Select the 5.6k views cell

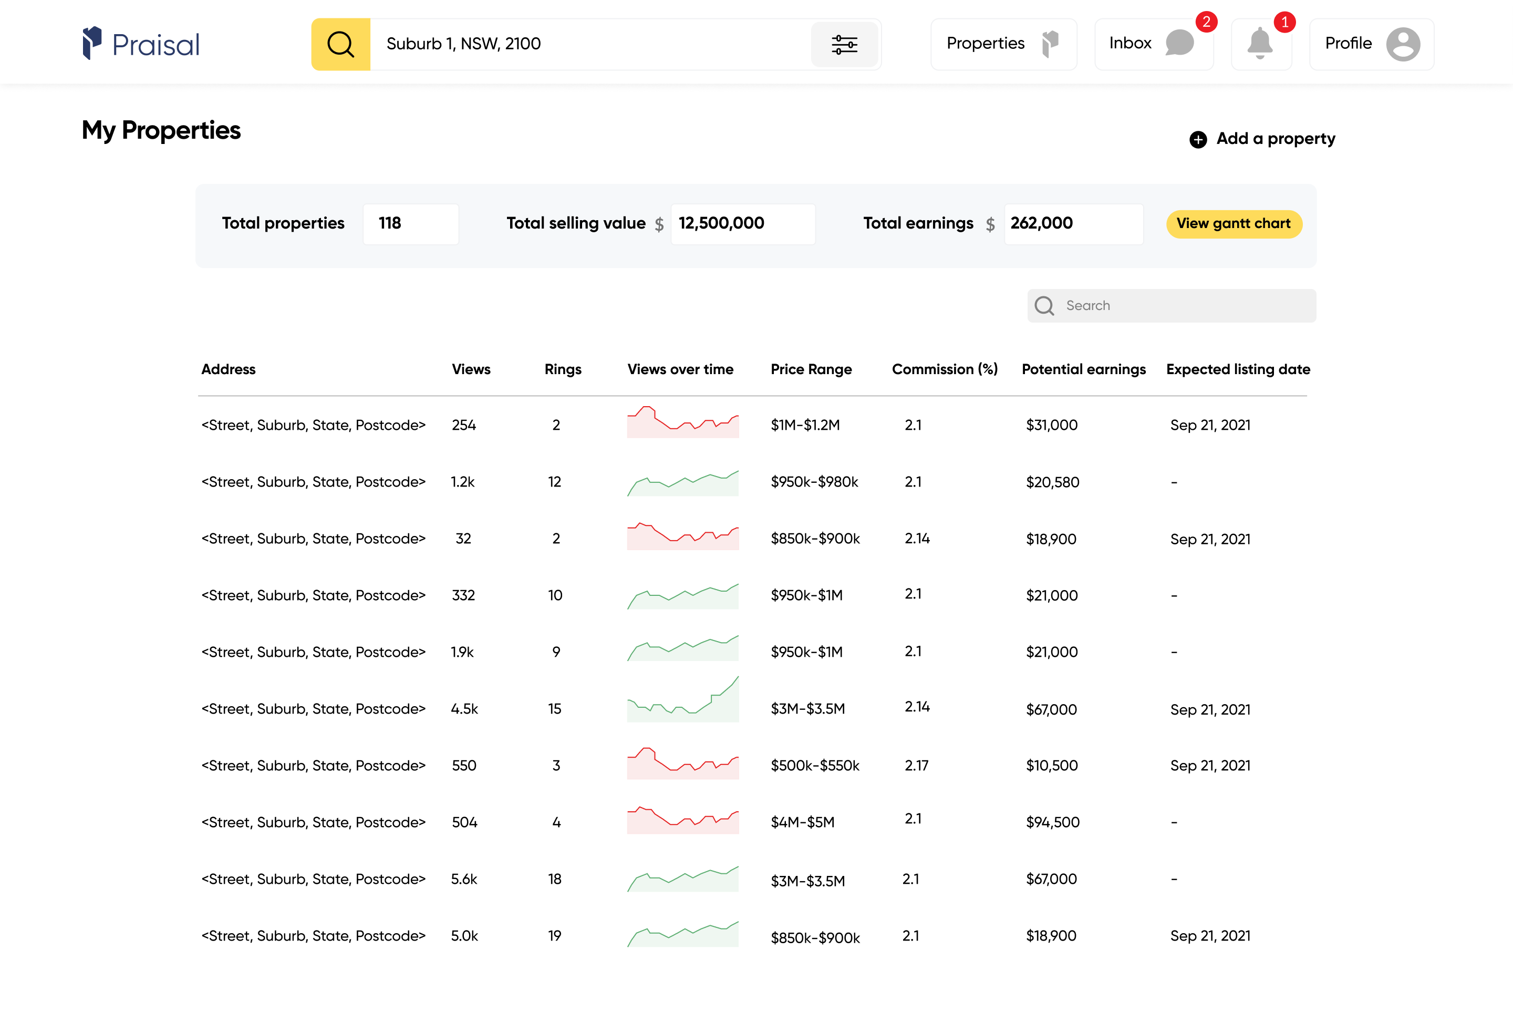point(464,879)
